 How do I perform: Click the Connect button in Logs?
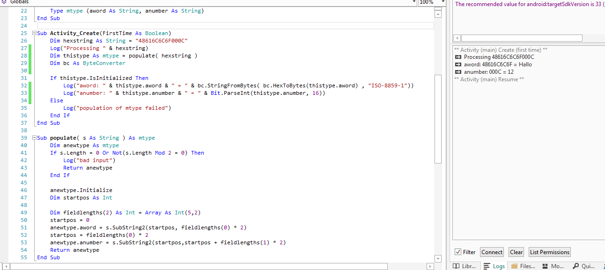pos(492,252)
